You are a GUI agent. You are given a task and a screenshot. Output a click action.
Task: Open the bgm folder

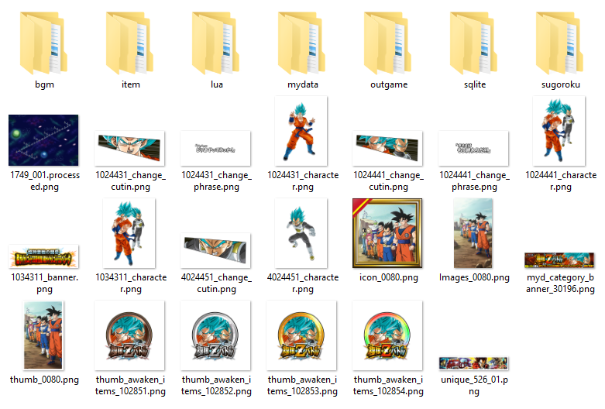pos(43,43)
